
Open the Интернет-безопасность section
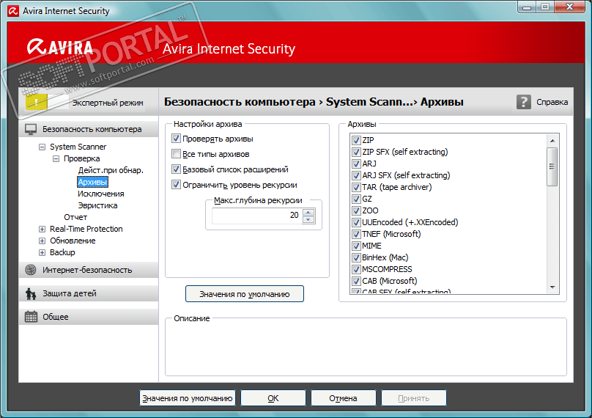tap(89, 270)
